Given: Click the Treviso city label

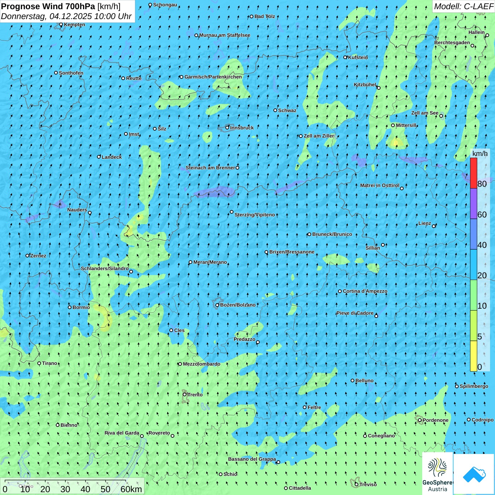Looking at the screenshot, I should (368, 484).
